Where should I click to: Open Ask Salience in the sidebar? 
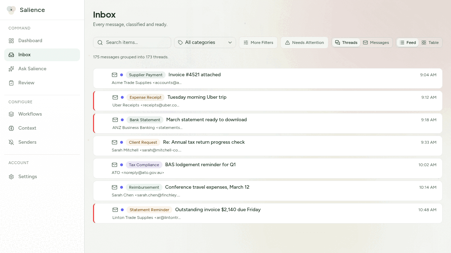[42, 69]
